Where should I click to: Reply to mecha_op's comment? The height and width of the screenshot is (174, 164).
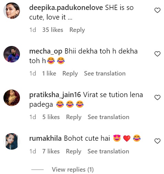point(70,73)
